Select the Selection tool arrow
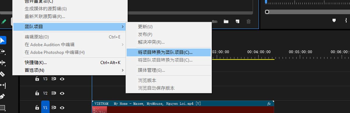This screenshot has height=113, width=350. [3, 40]
